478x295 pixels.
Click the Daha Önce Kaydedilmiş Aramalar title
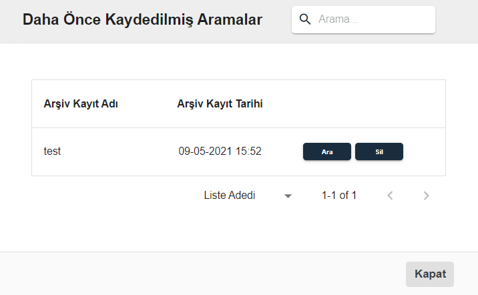142,19
